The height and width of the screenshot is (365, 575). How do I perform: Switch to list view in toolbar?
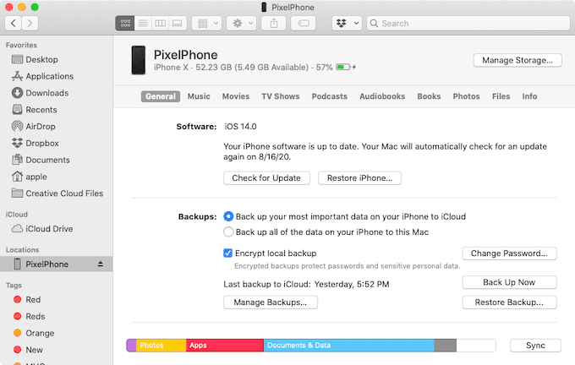143,24
